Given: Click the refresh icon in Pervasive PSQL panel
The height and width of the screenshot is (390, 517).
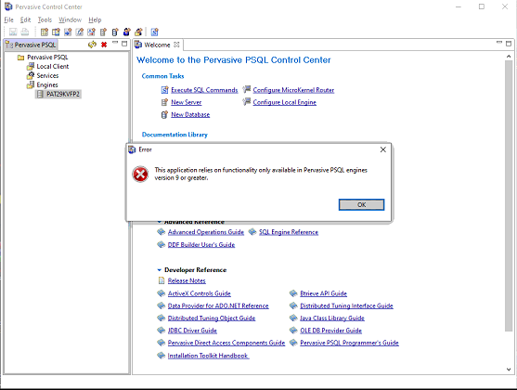Looking at the screenshot, I should [92, 45].
